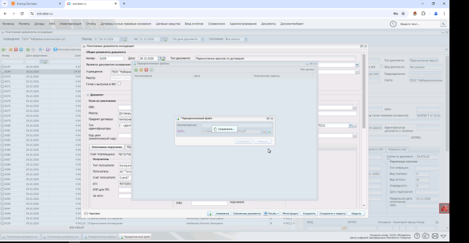Click Изменения button
Viewport: 469px width, 243px height.
tap(222, 214)
